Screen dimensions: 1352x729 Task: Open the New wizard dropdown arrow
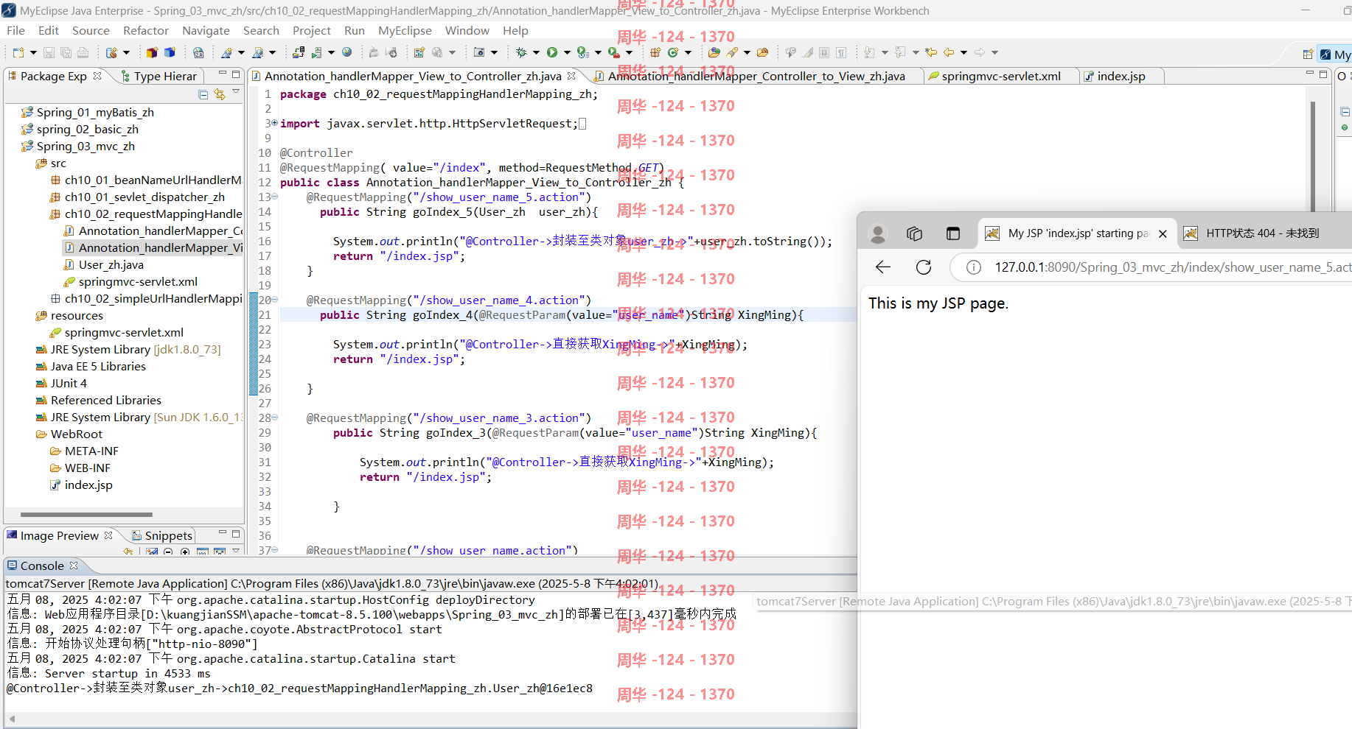click(33, 52)
